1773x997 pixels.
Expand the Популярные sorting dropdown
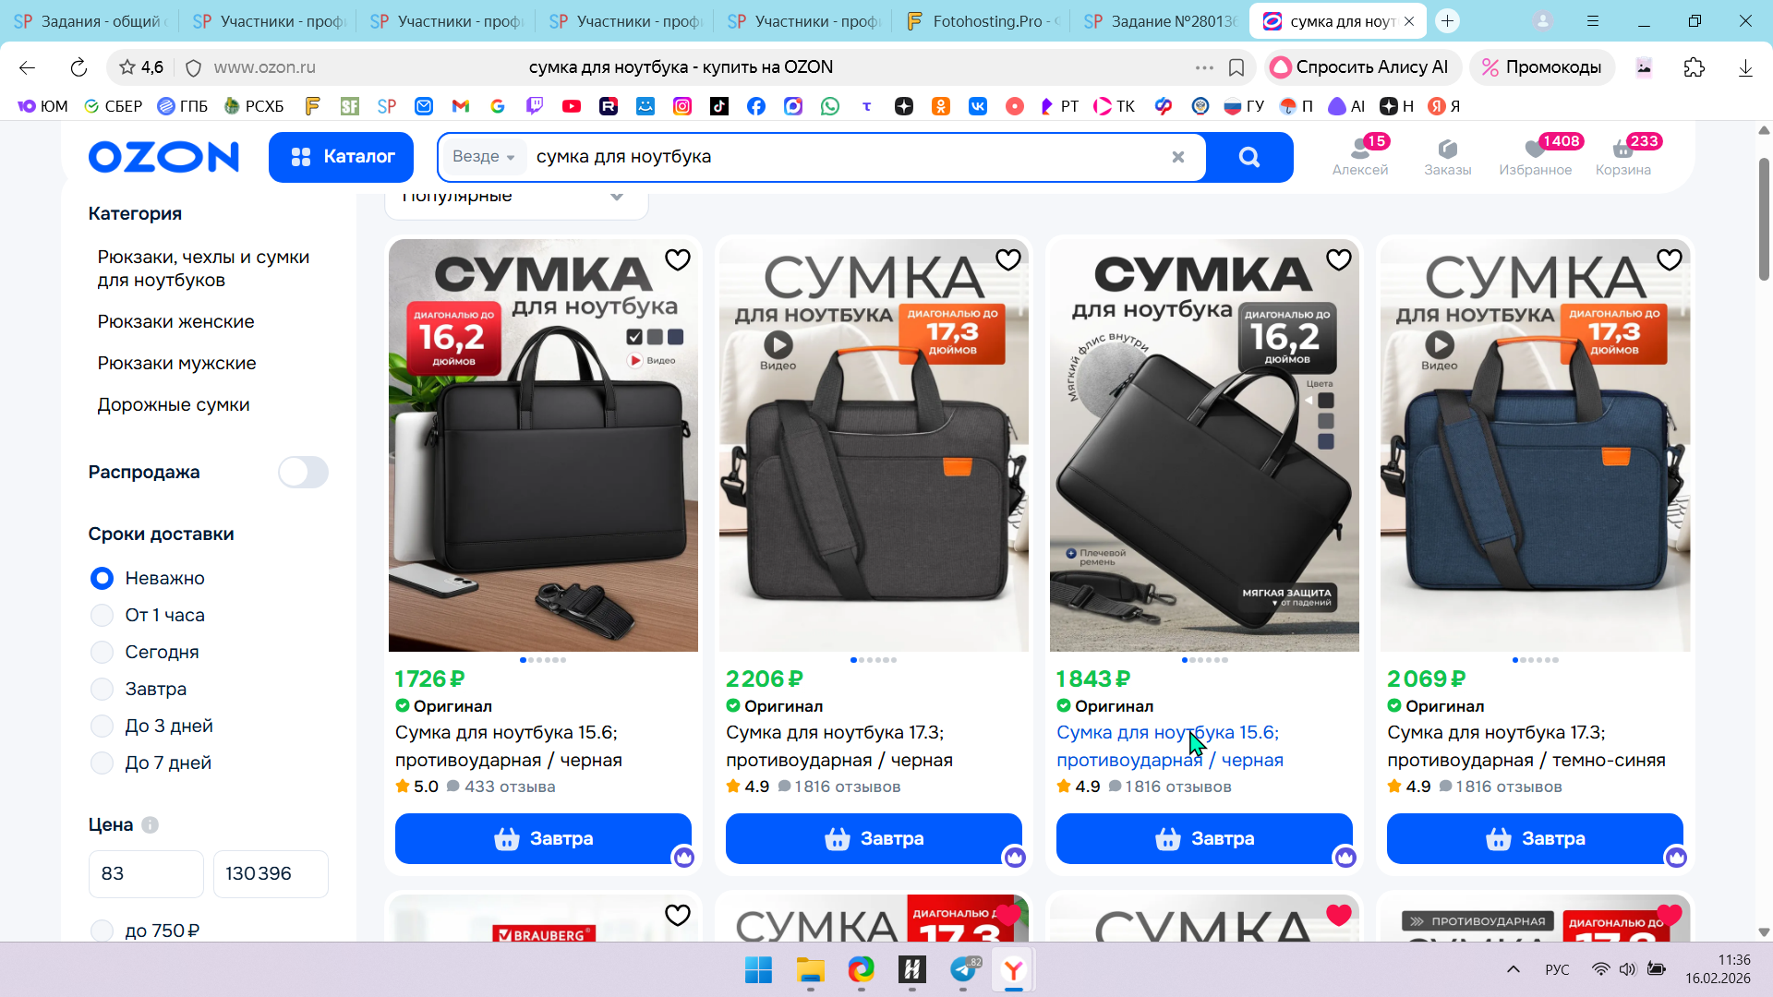click(x=516, y=198)
